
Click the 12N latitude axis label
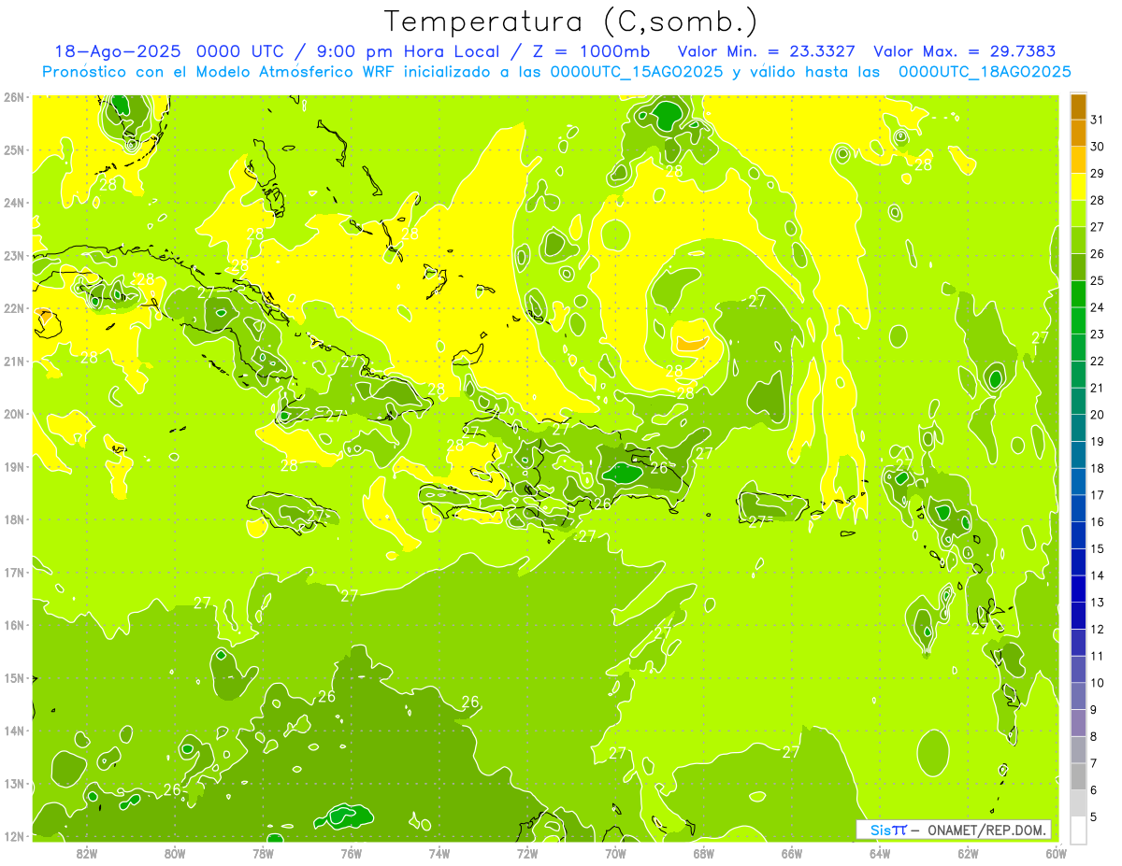[x=13, y=836]
